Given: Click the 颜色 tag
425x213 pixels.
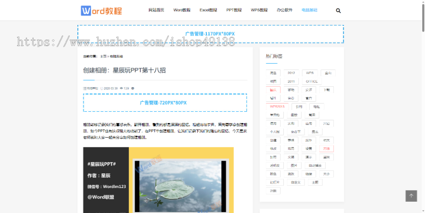Looking at the screenshot, I should click(x=273, y=174).
